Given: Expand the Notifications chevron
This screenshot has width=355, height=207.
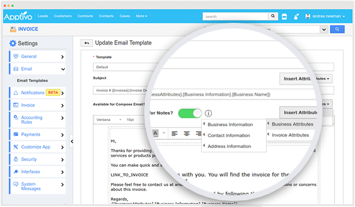Looking at the screenshot, I should (63, 93).
